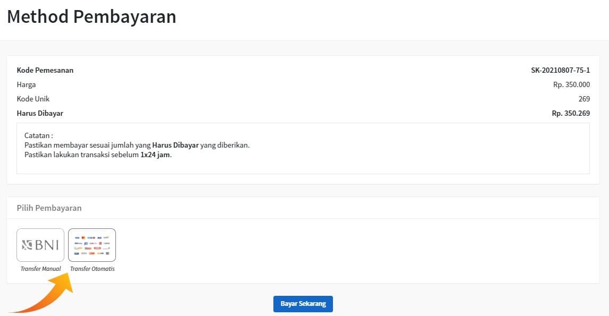The height and width of the screenshot is (316, 609).
Task: Click the Pilih Pembayaran section header
Action: pyautogui.click(x=49, y=208)
